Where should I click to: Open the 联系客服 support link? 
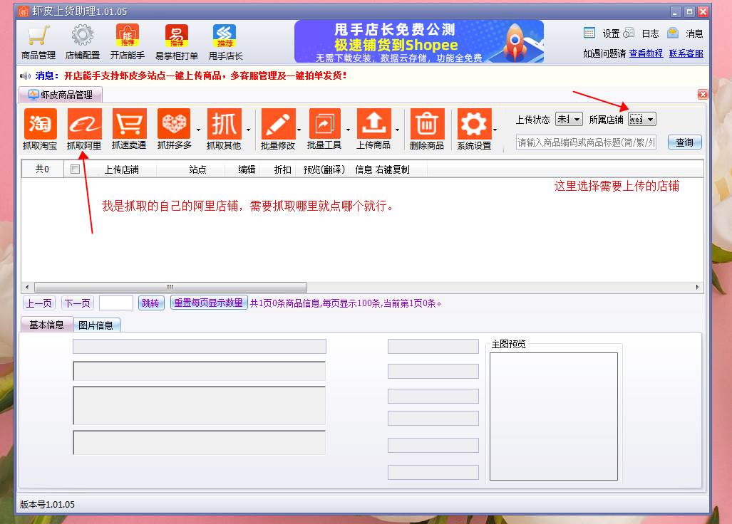[x=686, y=53]
